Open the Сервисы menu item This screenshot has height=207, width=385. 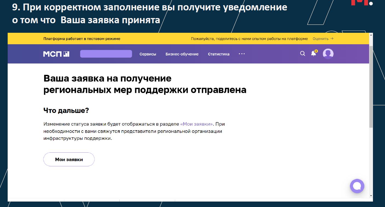pyautogui.click(x=148, y=54)
